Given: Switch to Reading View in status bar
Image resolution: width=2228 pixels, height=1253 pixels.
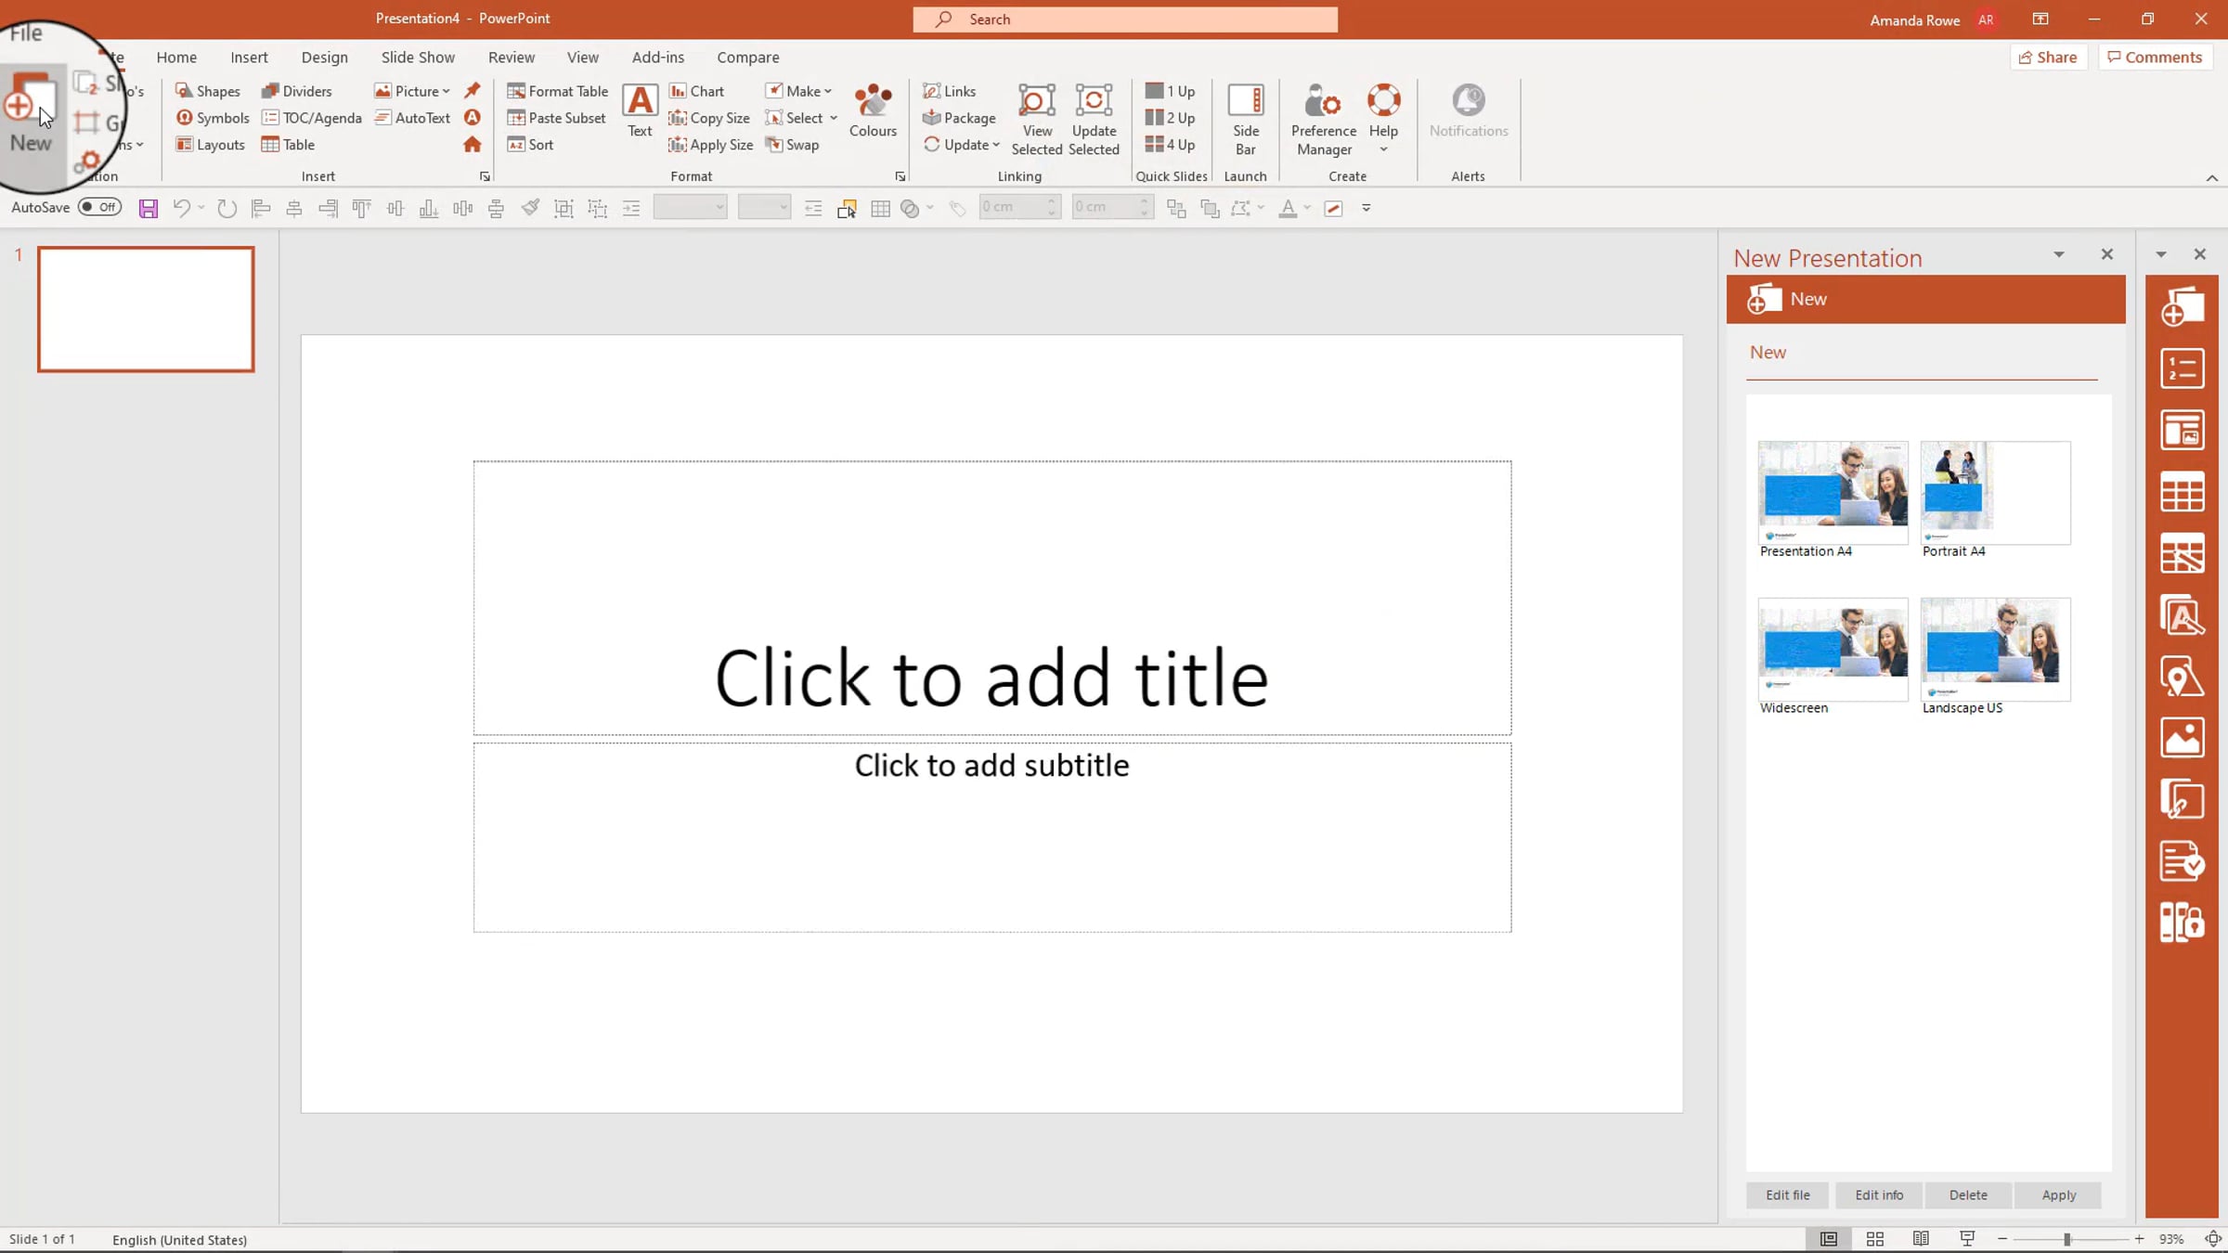Looking at the screenshot, I should (1921, 1239).
